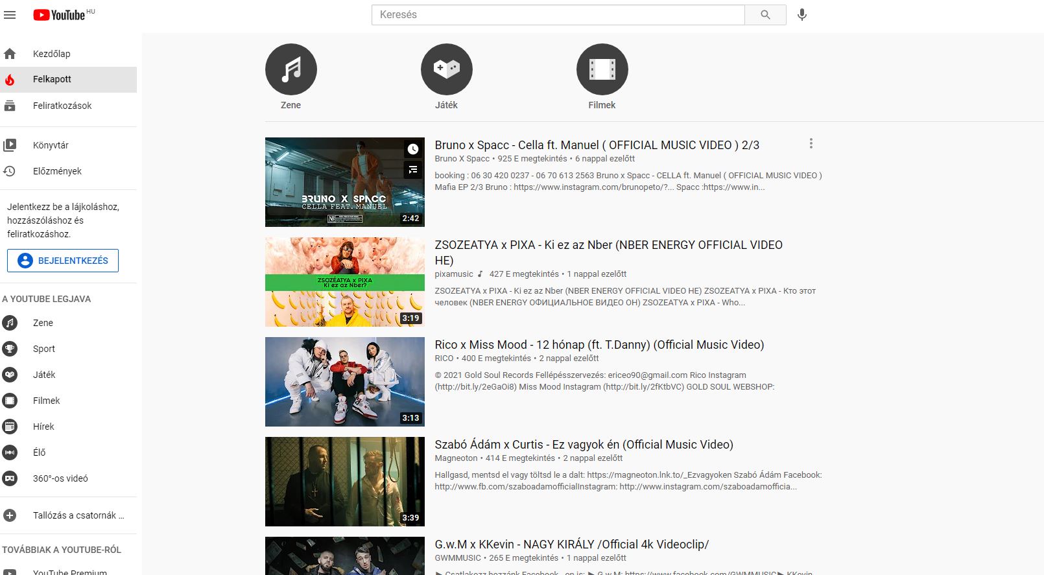Open Tallózás a csatornák browse item
The width and height of the screenshot is (1044, 575).
pyautogui.click(x=78, y=515)
